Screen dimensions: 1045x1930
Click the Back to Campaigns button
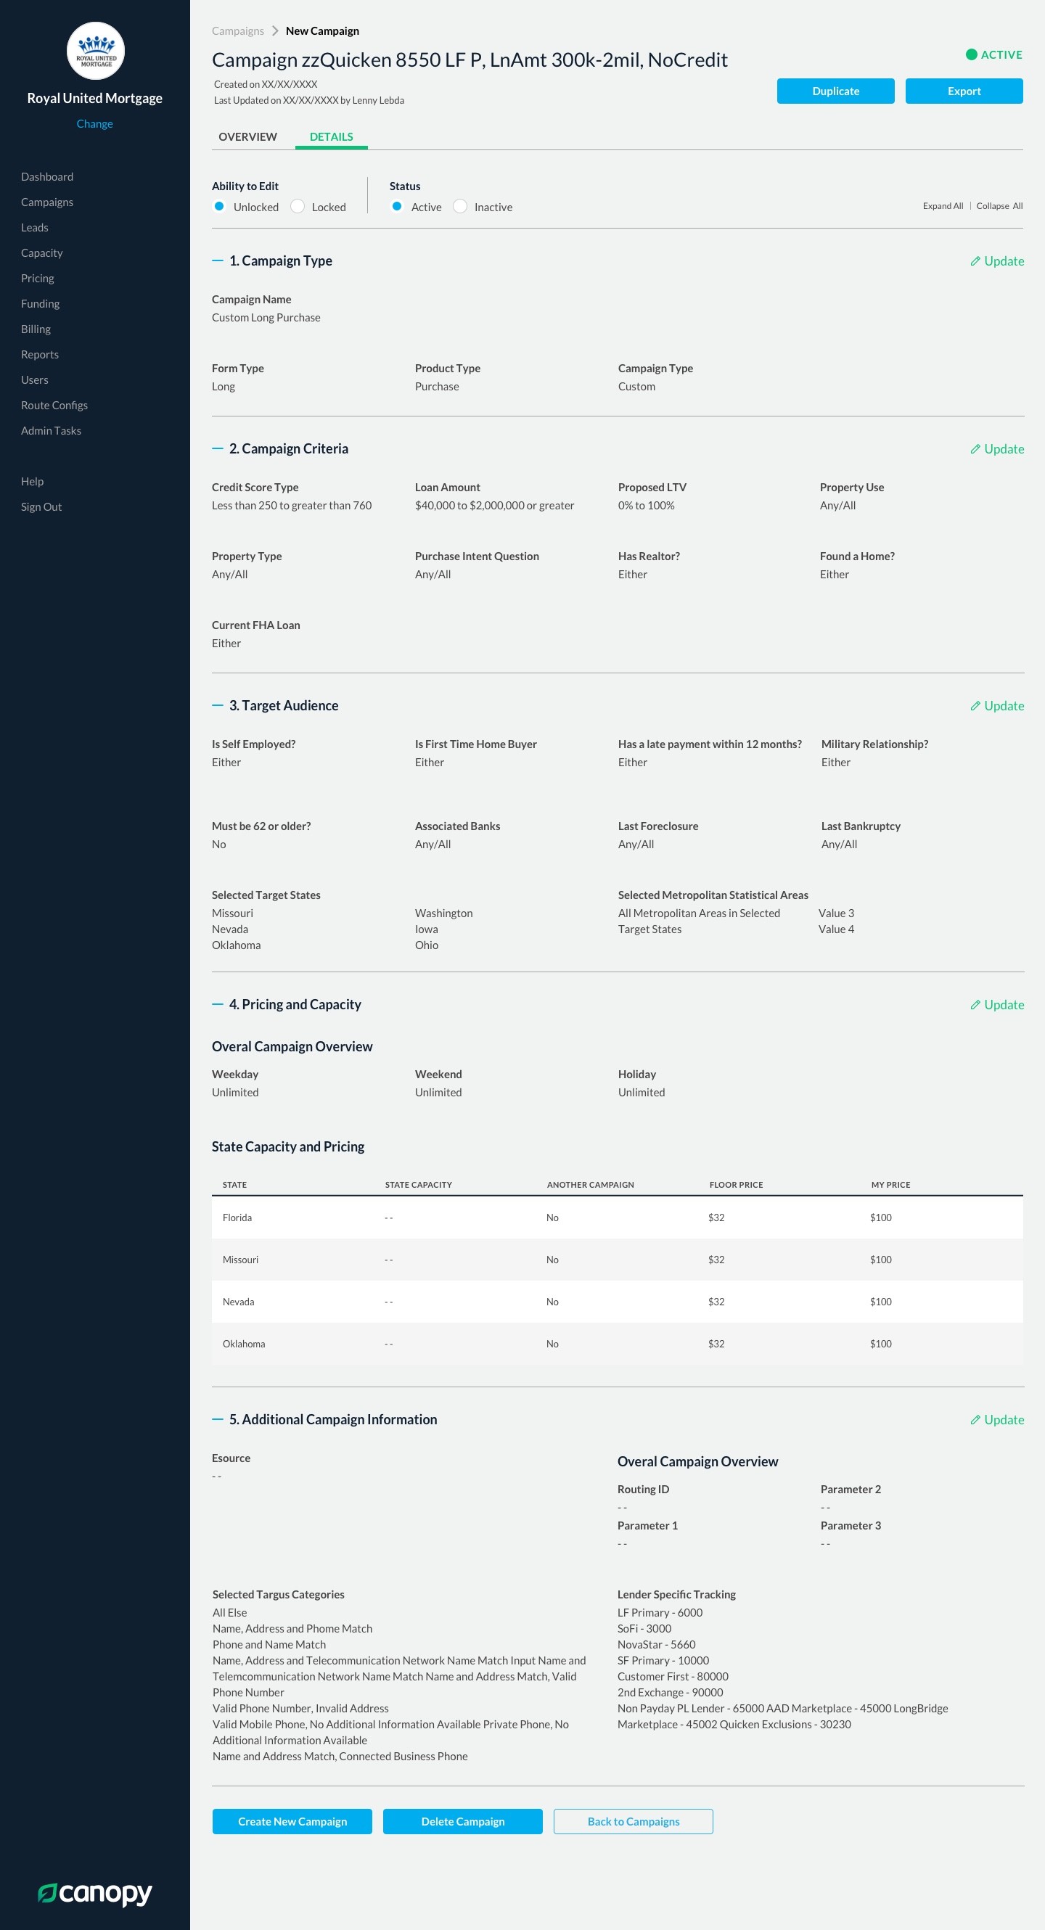tap(634, 1822)
